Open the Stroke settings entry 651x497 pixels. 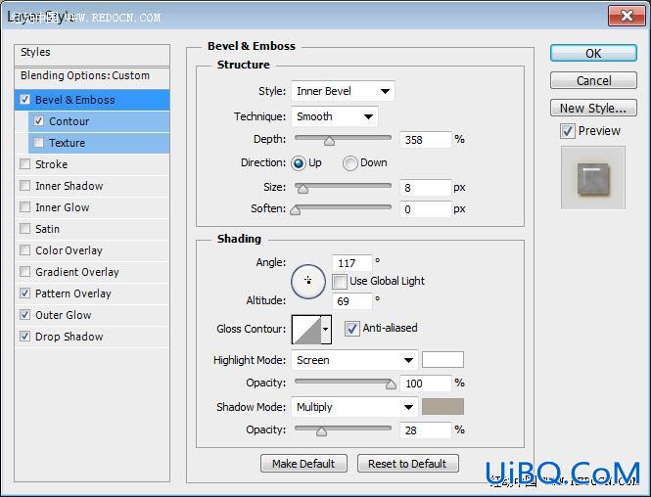[x=51, y=164]
